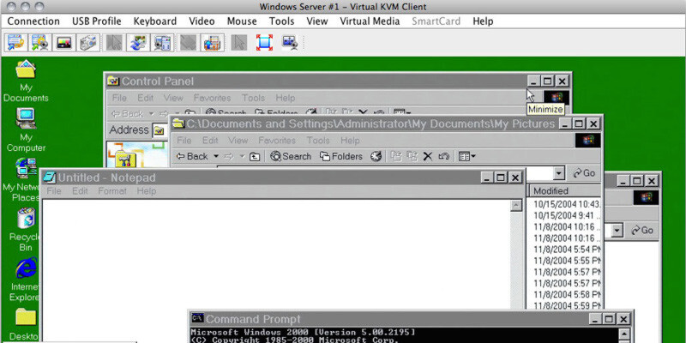Viewport: 686px width, 343px height.
Task: Select the 11/8/2004 5:59 PM entry
Action: point(567,305)
